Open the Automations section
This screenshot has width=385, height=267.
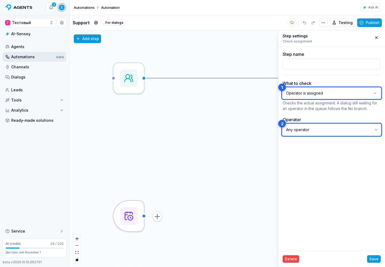(34, 57)
